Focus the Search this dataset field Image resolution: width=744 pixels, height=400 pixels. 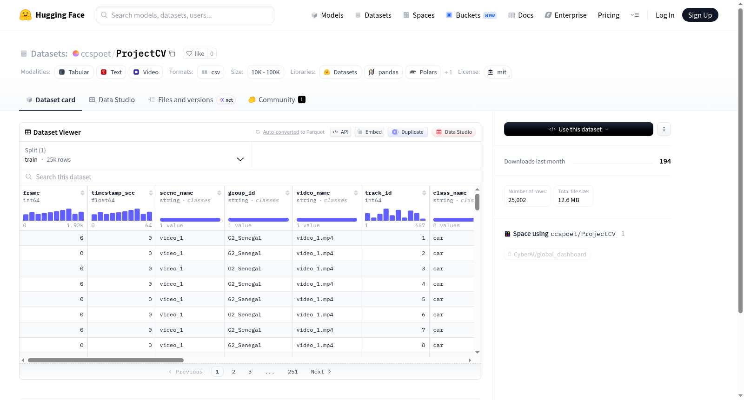tap(250, 177)
